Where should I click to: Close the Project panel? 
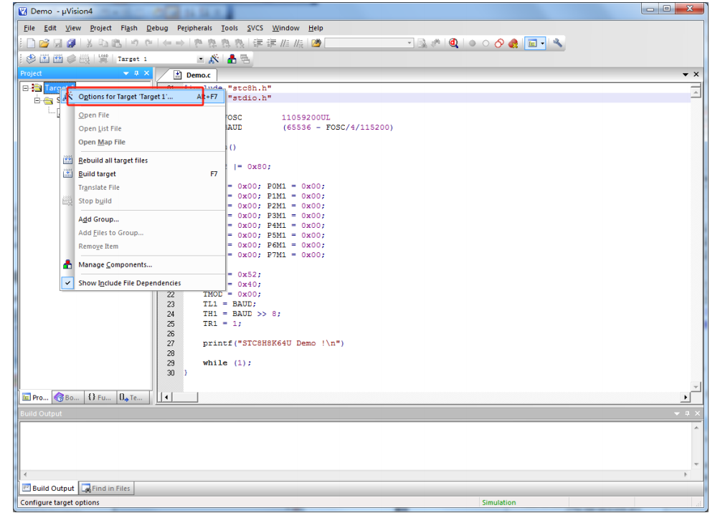[x=147, y=73]
